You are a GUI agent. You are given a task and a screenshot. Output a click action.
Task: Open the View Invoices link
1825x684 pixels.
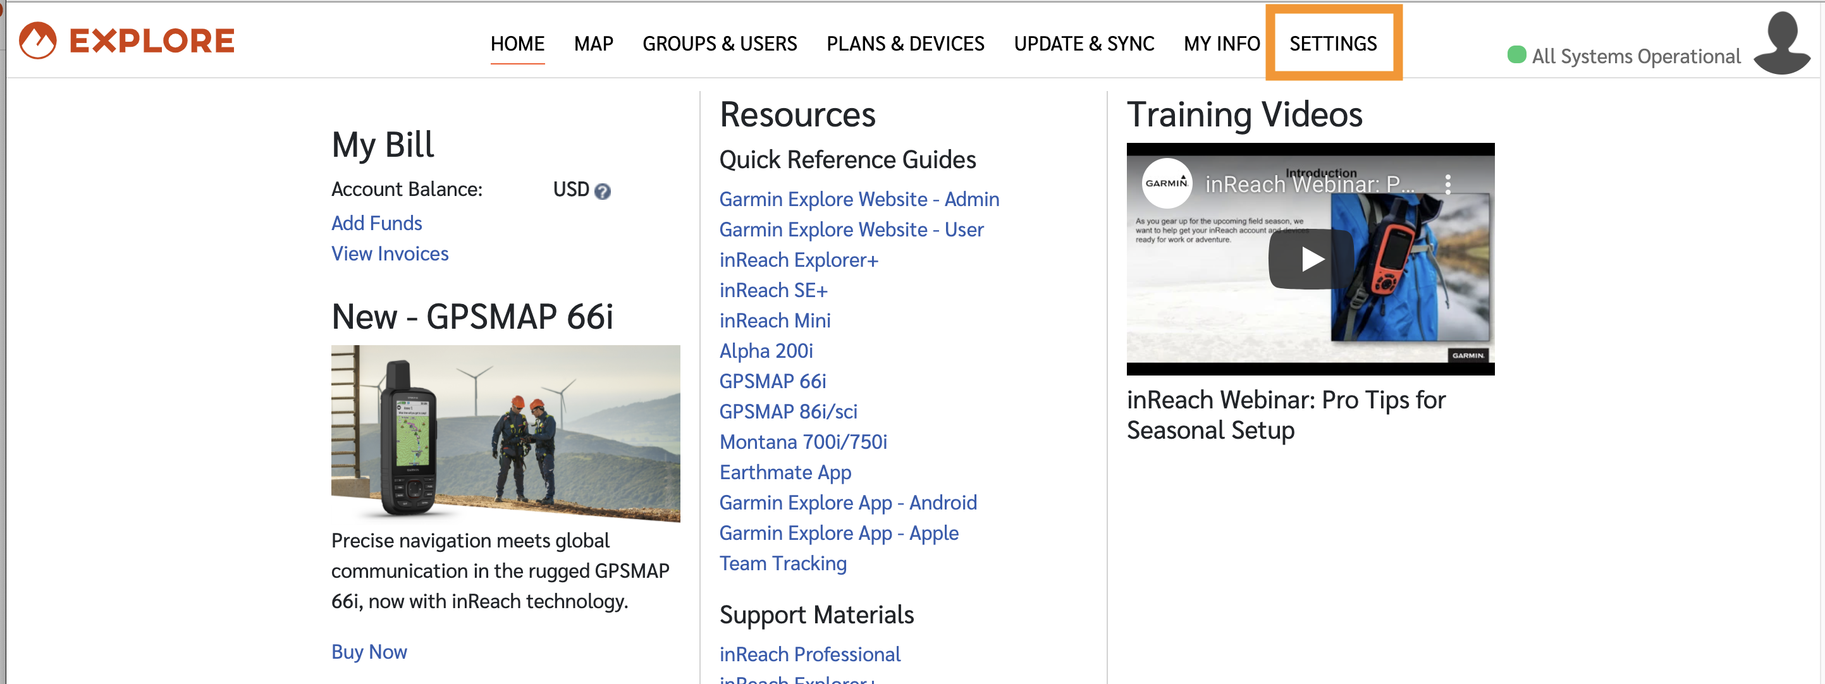[x=390, y=253]
